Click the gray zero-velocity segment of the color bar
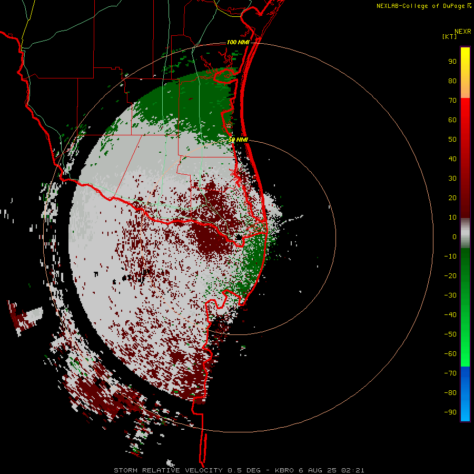 pyautogui.click(x=465, y=233)
